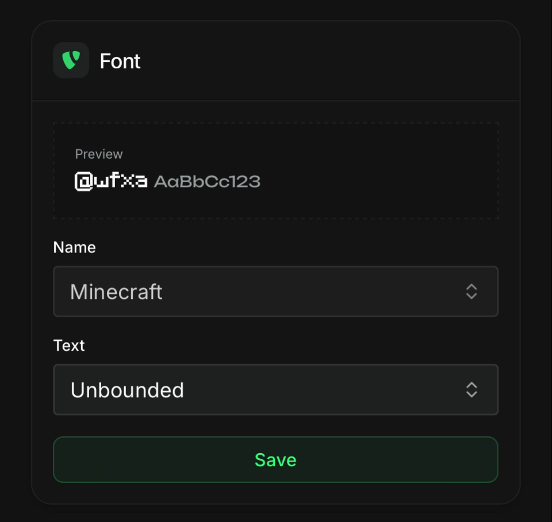The width and height of the screenshot is (552, 522).
Task: Click the @ symbol in the preview
Action: pyautogui.click(x=84, y=181)
